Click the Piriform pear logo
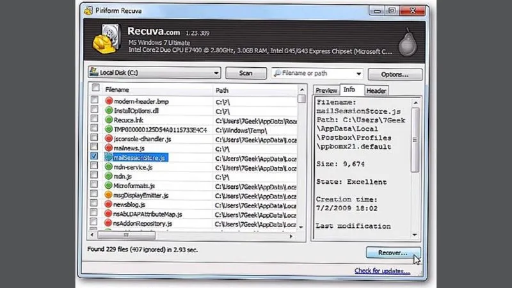Viewport: 512px width, 288px height. tap(408, 42)
